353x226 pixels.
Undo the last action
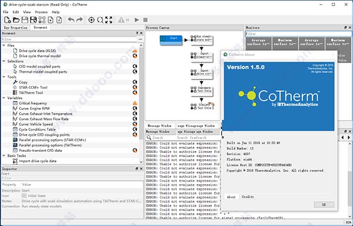tap(71, 20)
